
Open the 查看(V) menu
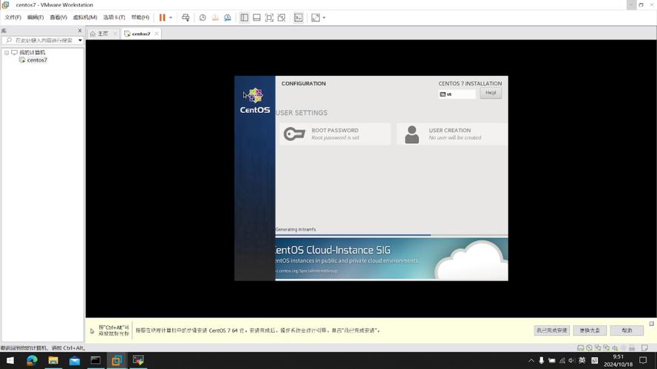click(58, 17)
